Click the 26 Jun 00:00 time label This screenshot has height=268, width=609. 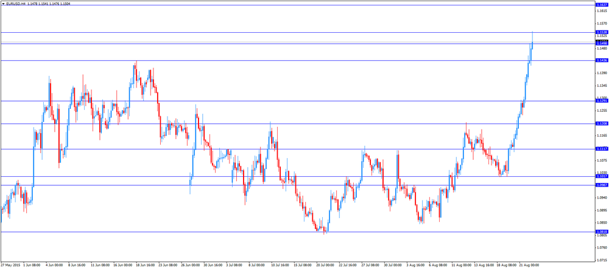point(189,266)
